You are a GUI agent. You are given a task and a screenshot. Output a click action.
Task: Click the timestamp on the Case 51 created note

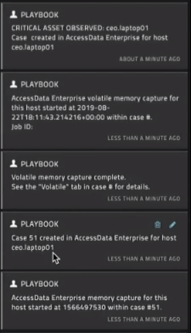[x=144, y=259]
